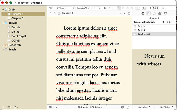Open the ETBembo font family dropdown

66,8
